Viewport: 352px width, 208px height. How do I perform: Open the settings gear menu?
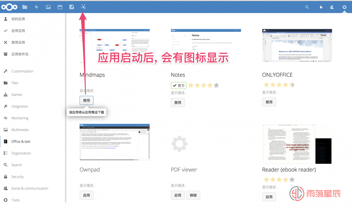click(x=344, y=7)
